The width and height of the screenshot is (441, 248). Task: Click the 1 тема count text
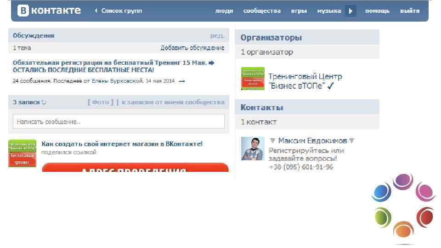(x=22, y=48)
